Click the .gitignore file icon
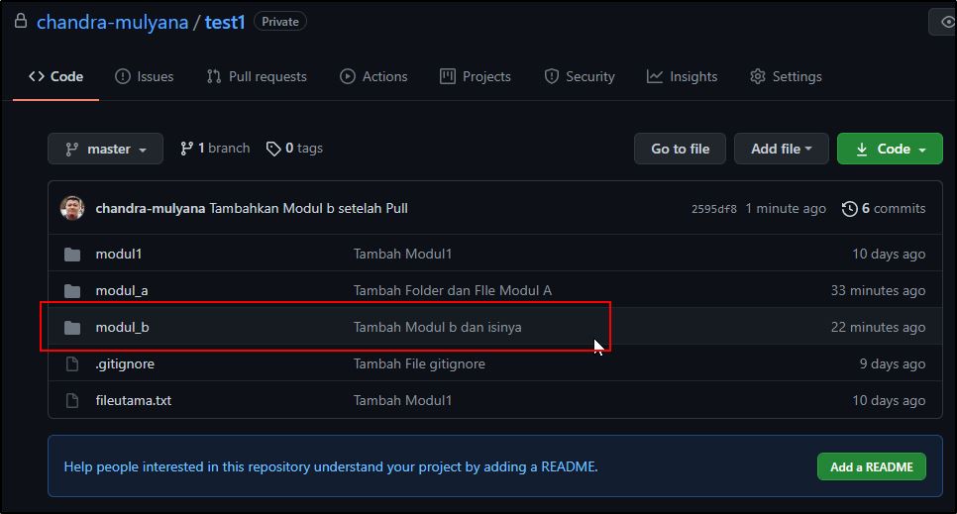957x514 pixels. (x=72, y=364)
